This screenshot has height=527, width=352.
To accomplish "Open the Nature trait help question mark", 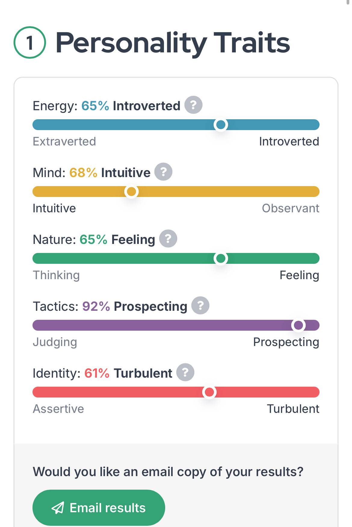I will click(x=168, y=239).
